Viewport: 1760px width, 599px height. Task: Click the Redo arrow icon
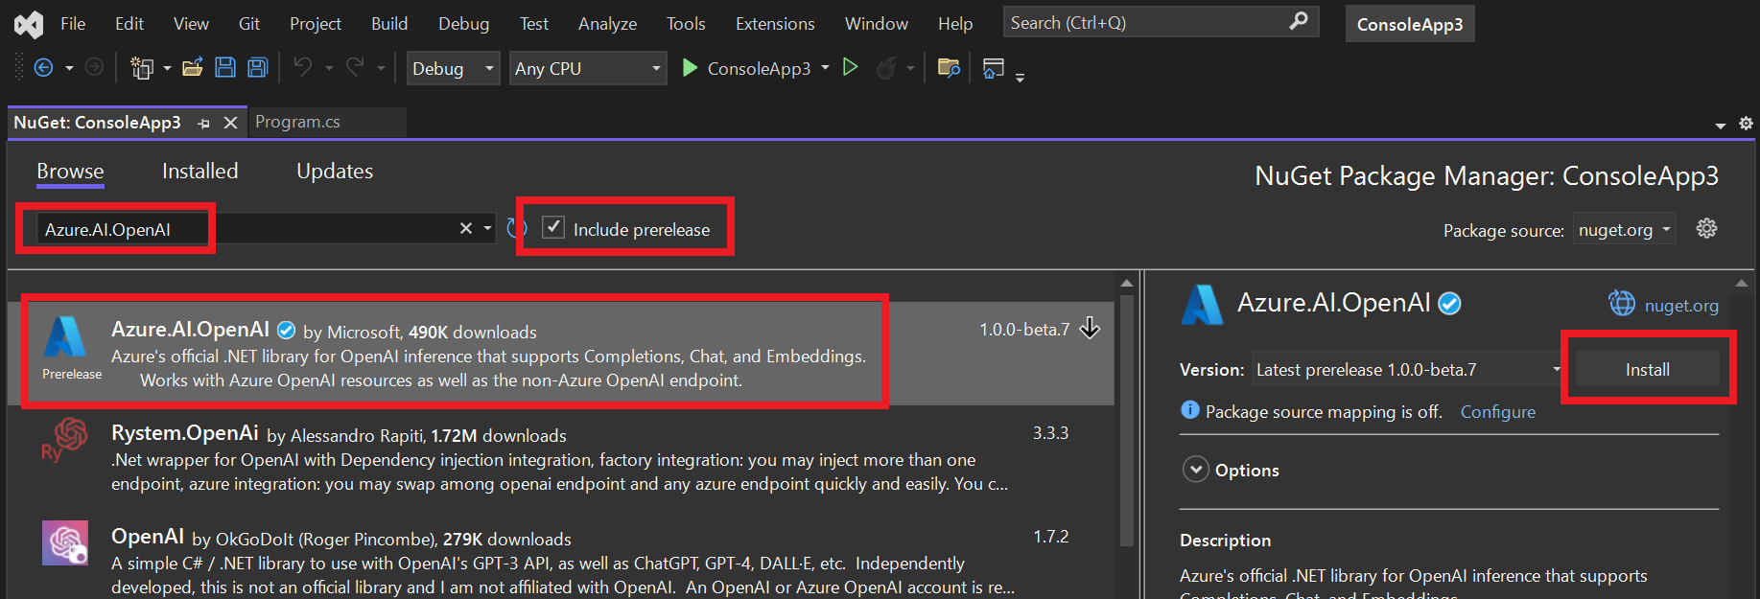[355, 67]
